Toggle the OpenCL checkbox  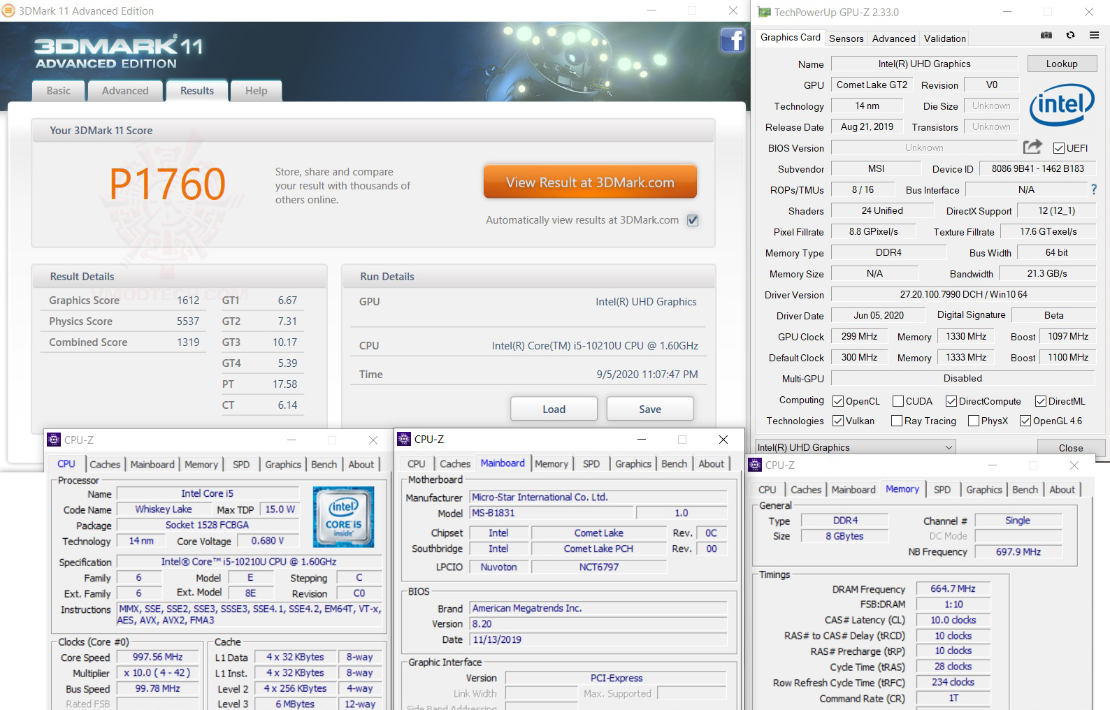(838, 401)
